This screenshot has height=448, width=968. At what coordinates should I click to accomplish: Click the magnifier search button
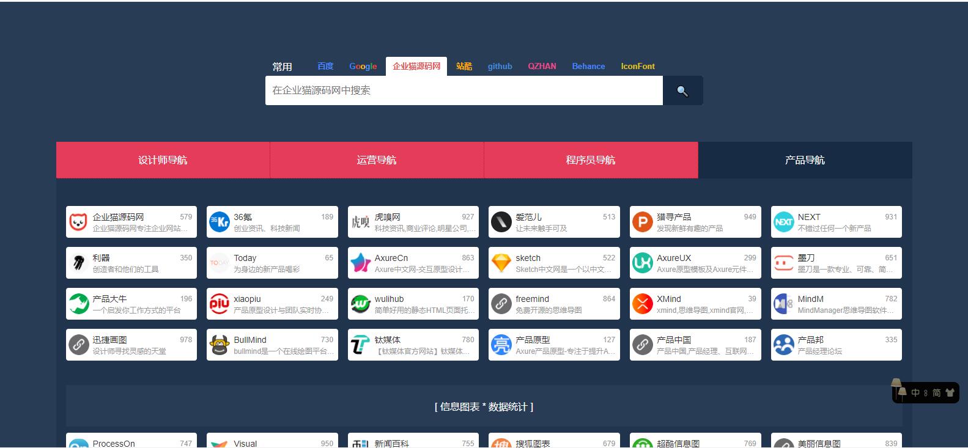[682, 90]
